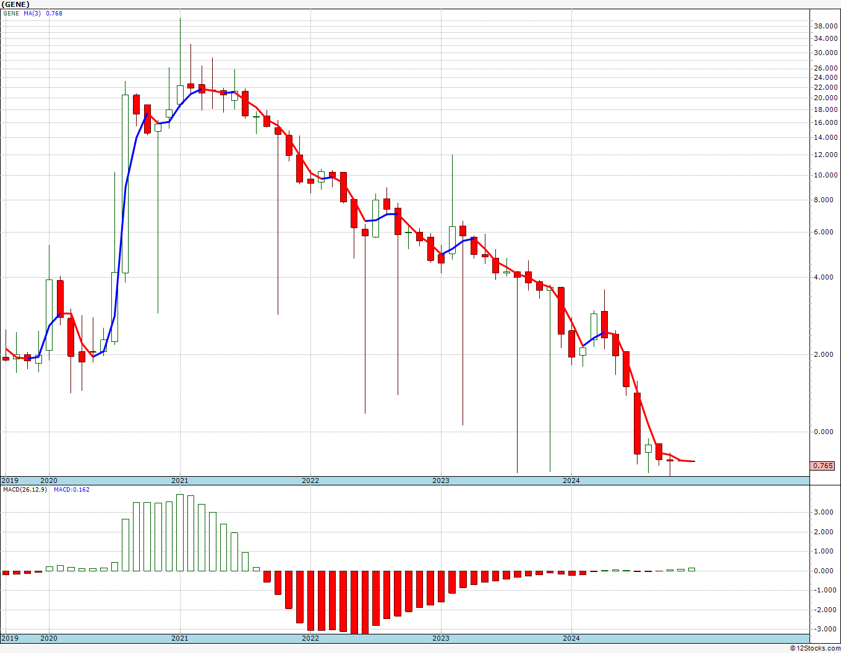Click the -3.000 label on the MACD axis
841x653 pixels.
coord(826,629)
